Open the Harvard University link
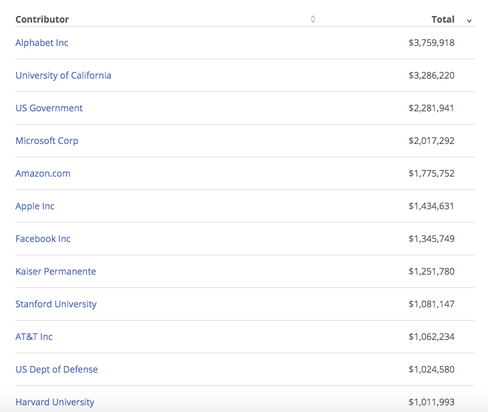This screenshot has height=412, width=488. pos(55,402)
